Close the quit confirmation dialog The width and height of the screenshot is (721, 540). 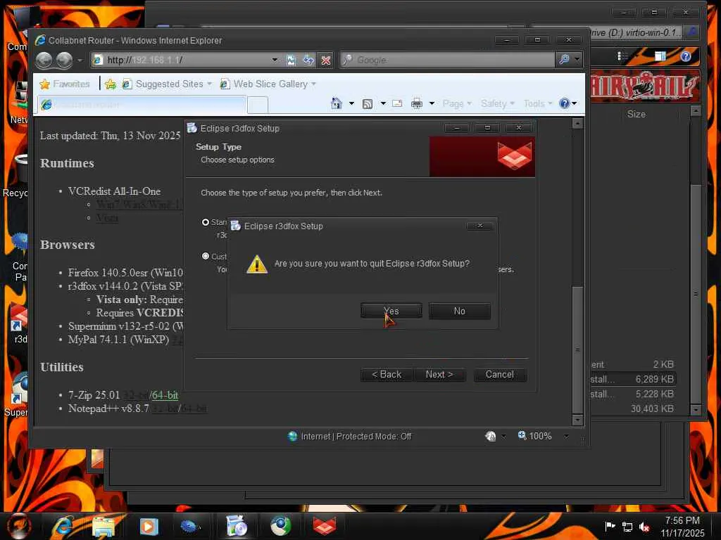tap(479, 226)
